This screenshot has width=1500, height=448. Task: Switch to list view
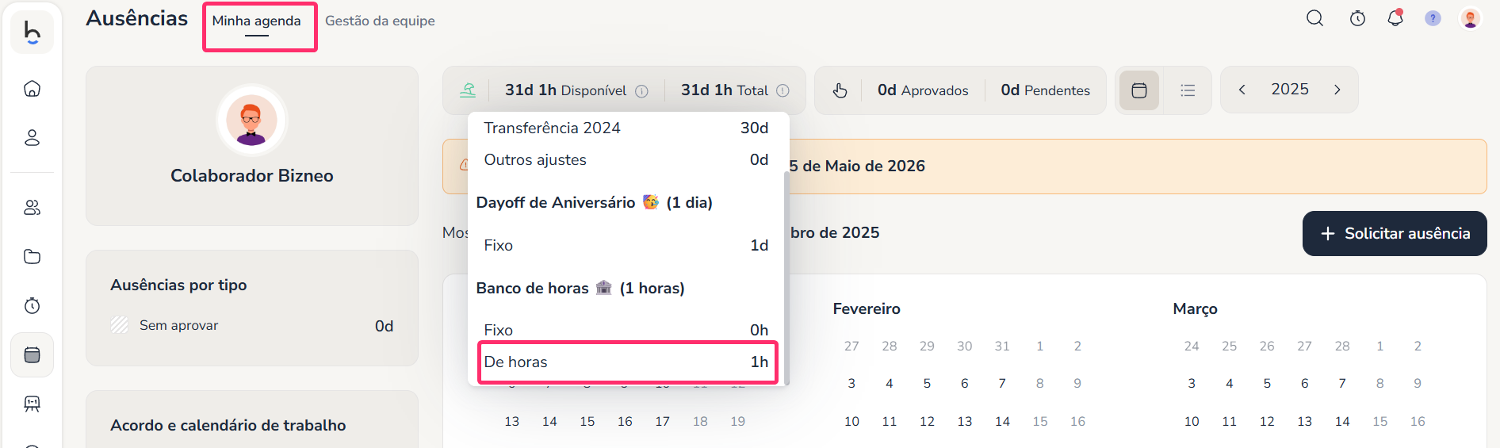1188,90
